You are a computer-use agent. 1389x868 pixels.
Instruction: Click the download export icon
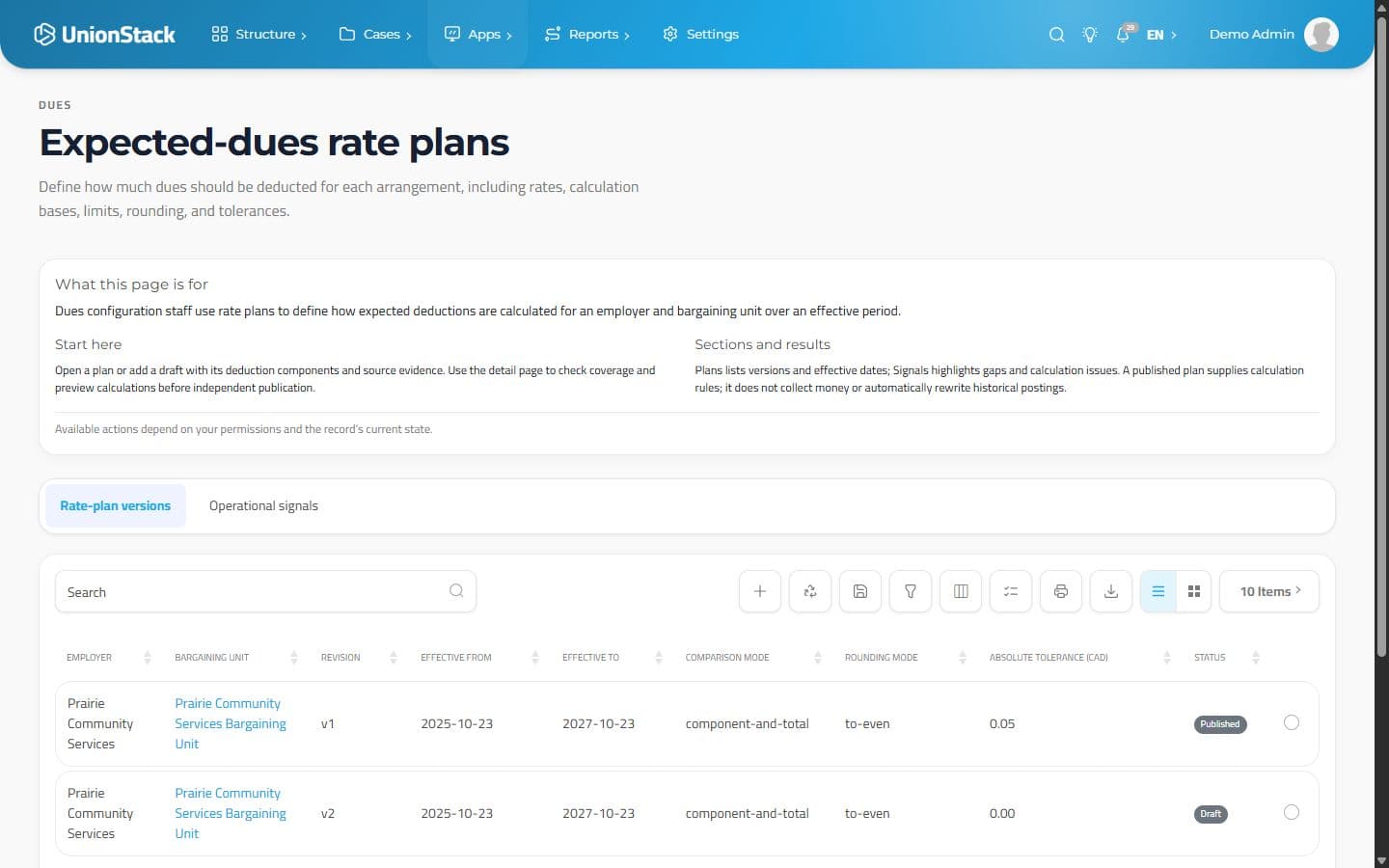pos(1111,591)
